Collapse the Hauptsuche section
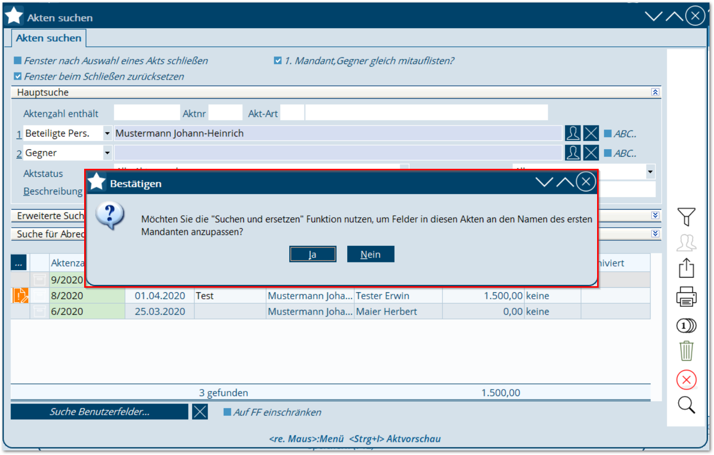The width and height of the screenshot is (714, 455). pos(655,92)
